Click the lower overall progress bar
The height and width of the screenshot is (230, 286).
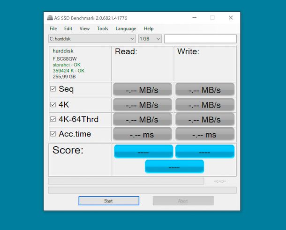tap(142, 190)
